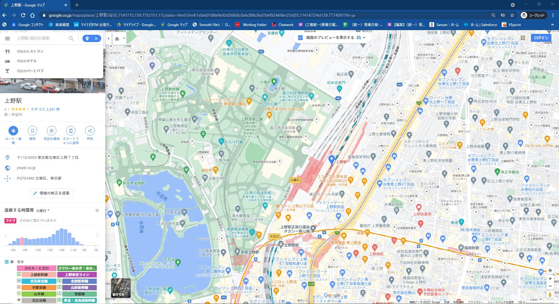559x304 pixels.
Task: Switch map to 航空写真 satellite view
Action: pos(121,288)
